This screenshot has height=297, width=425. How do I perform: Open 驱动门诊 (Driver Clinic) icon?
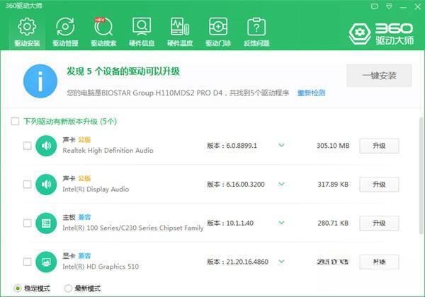point(218,28)
